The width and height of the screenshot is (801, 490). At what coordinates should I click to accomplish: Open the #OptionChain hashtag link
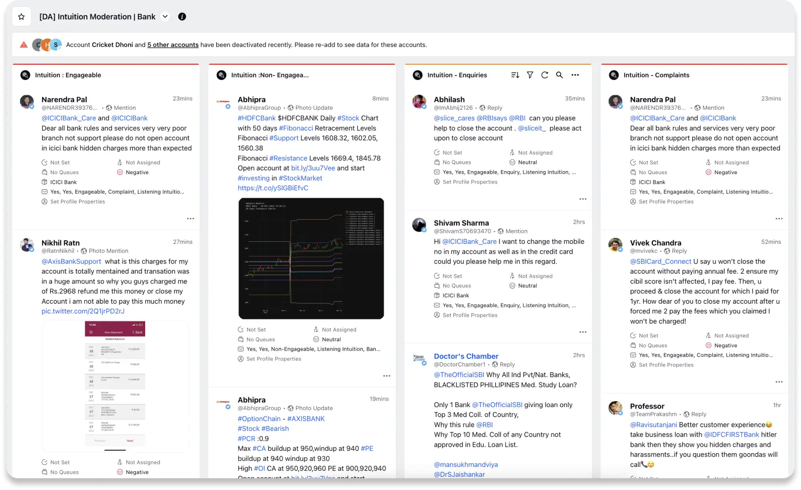[259, 419]
